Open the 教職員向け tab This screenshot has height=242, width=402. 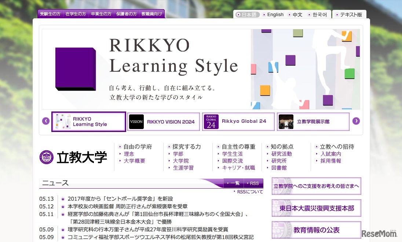click(152, 13)
